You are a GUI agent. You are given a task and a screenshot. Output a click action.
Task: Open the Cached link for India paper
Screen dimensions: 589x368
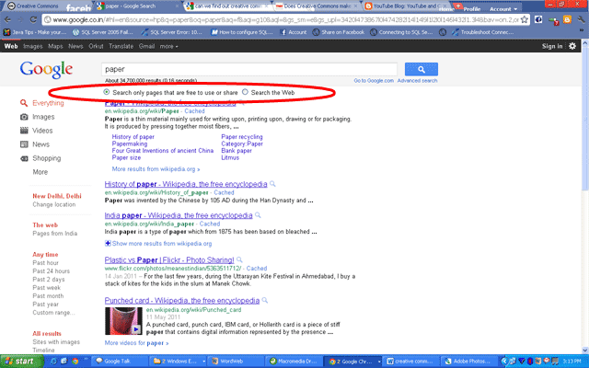click(210, 224)
